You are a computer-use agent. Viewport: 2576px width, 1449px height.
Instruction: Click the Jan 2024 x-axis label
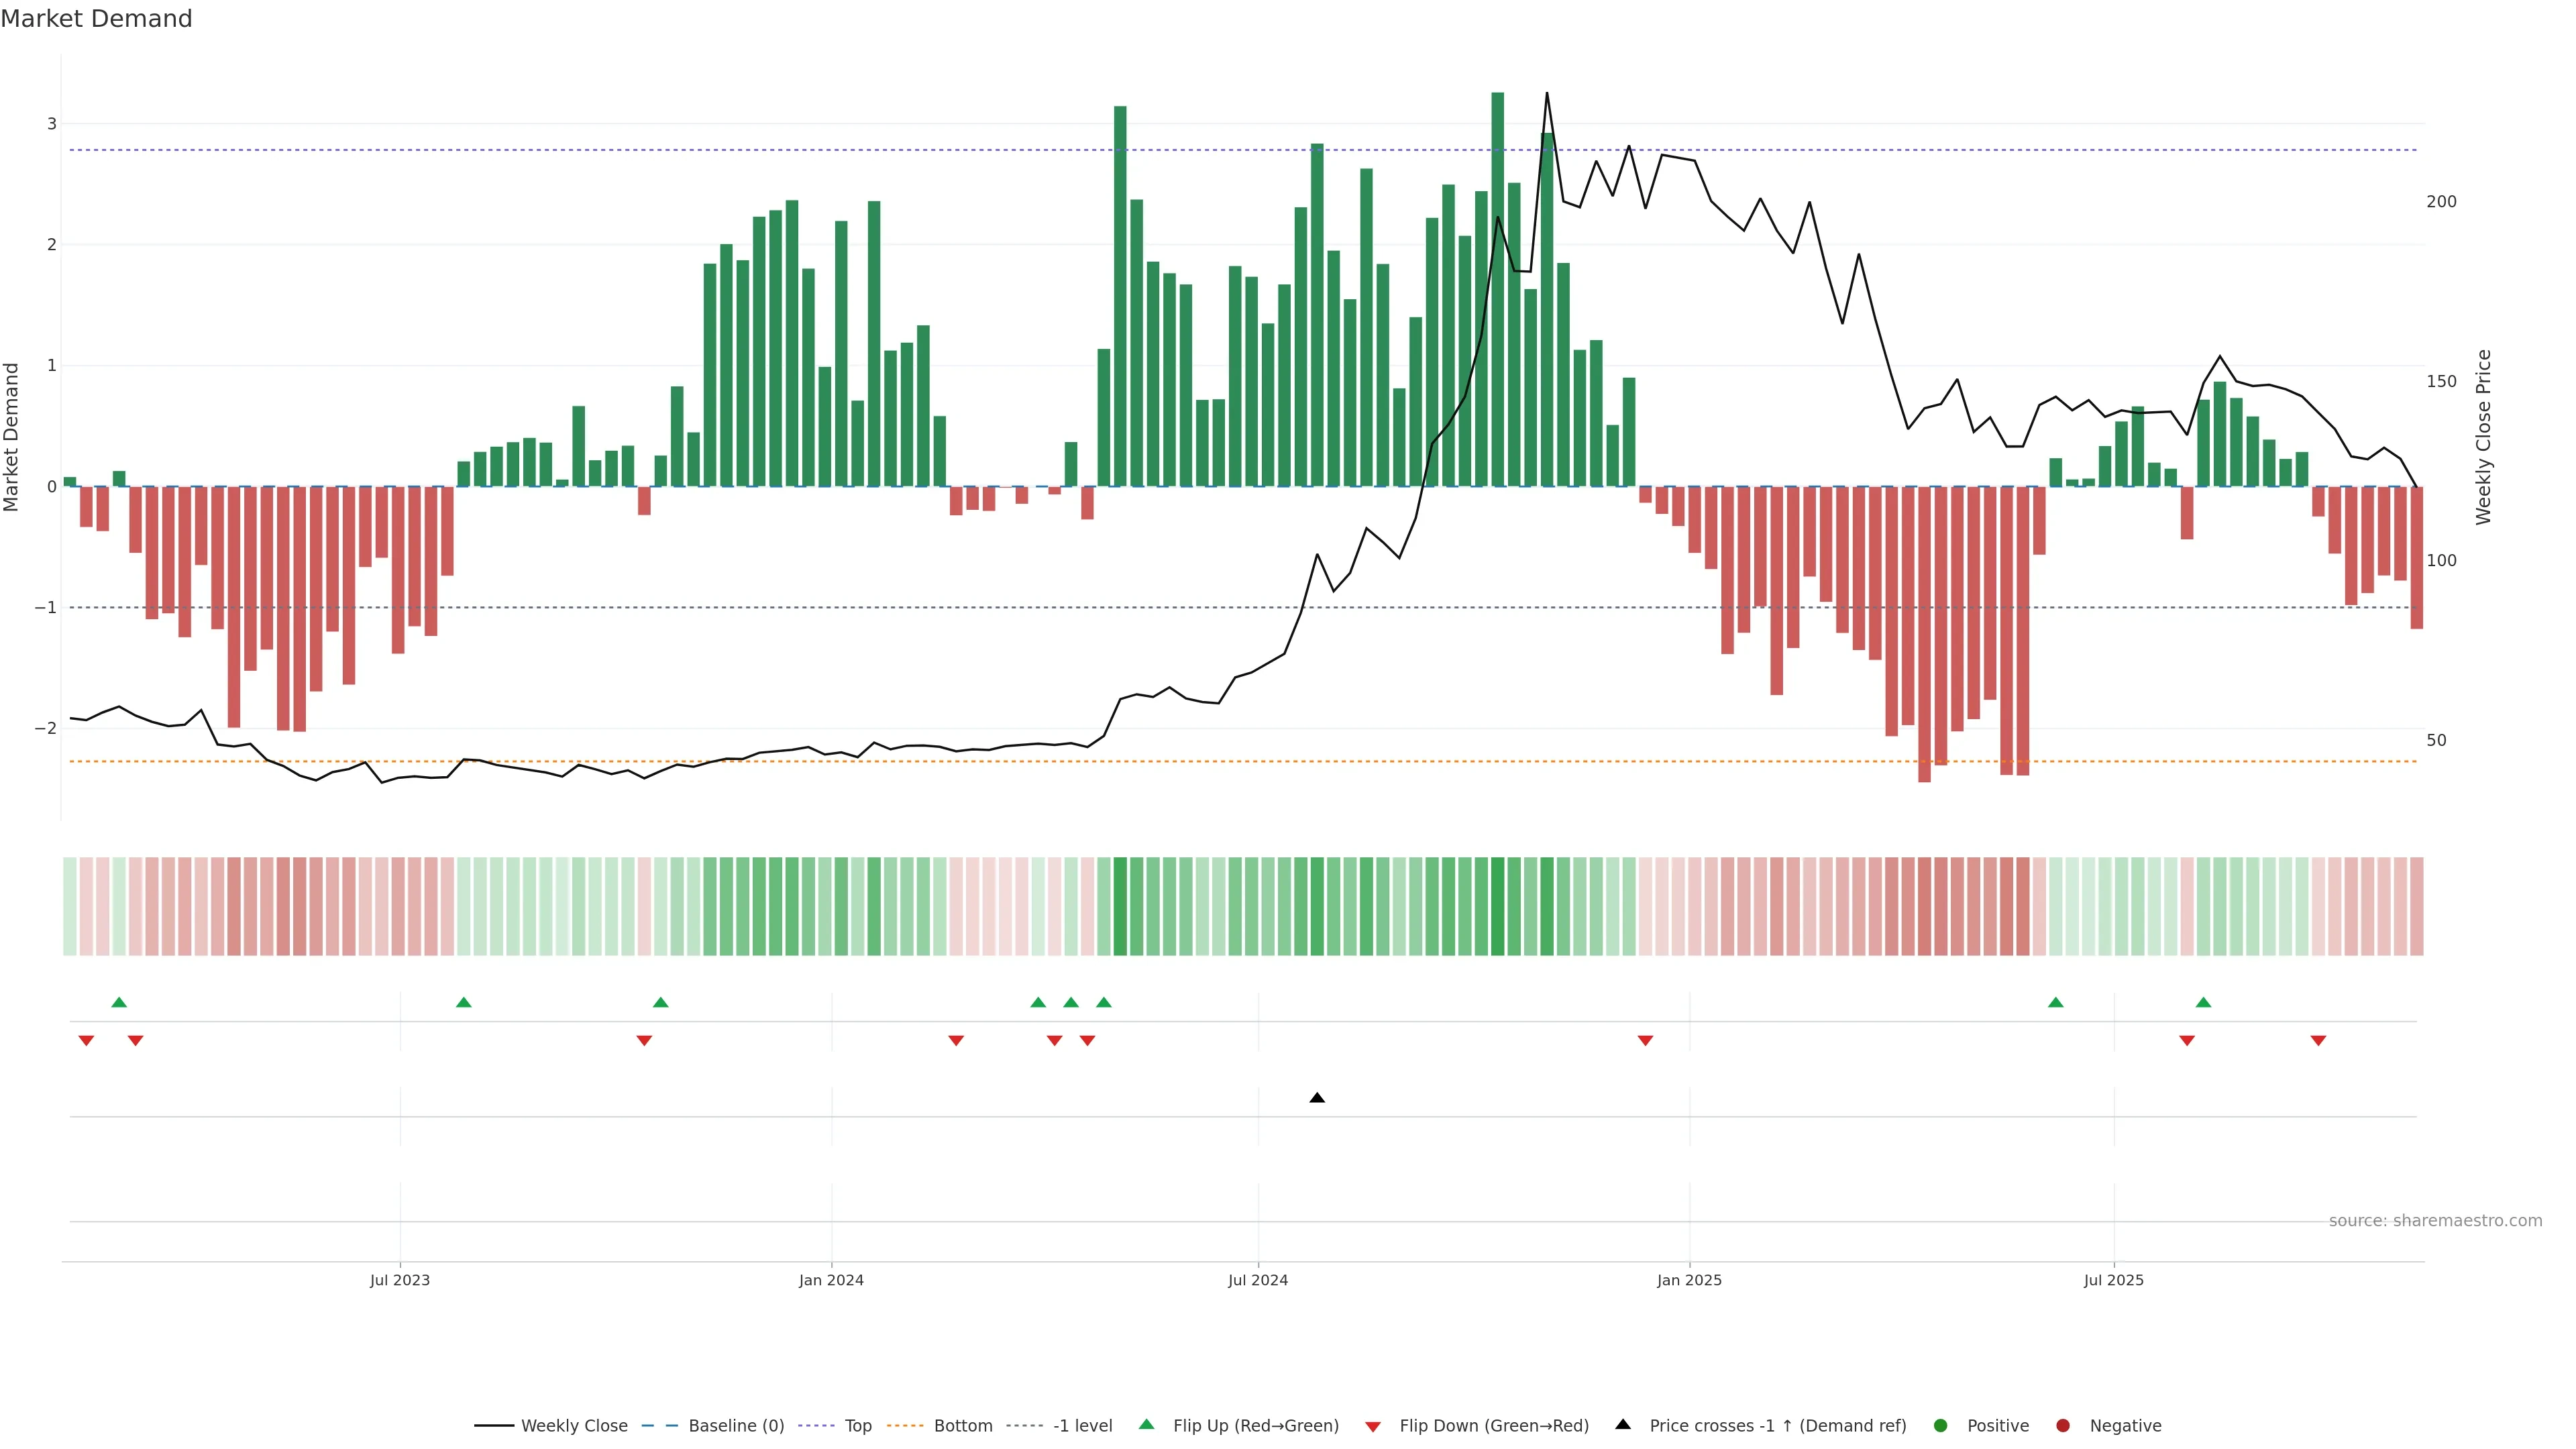tap(831, 1281)
